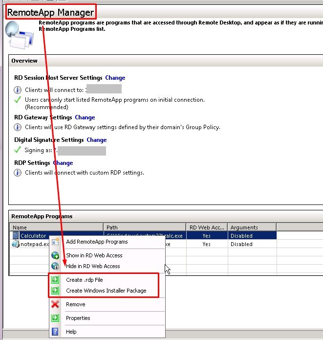323x340 pixels.
Task: Click Change next to Digital Signature Settings
Action: tap(96, 140)
